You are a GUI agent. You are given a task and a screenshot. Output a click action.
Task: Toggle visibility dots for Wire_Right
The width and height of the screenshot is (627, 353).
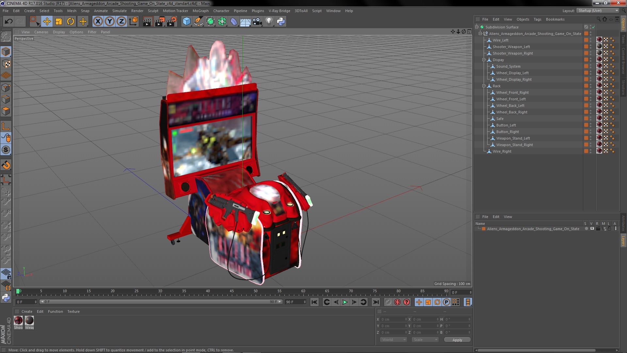(590, 151)
